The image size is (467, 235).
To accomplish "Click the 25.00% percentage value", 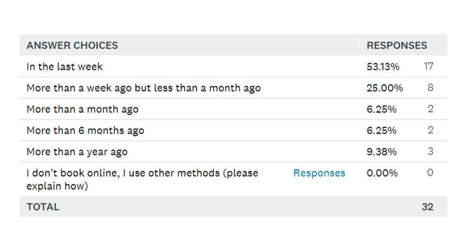I will [x=385, y=88].
